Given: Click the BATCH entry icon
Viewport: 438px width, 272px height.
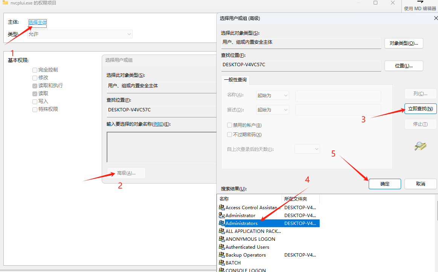Looking at the screenshot, I should [222, 263].
